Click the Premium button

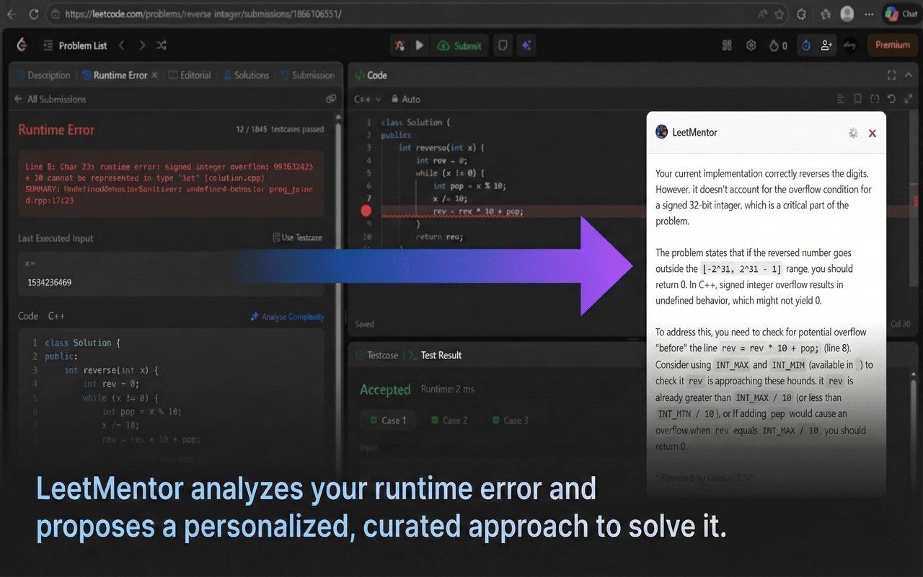[x=893, y=45]
